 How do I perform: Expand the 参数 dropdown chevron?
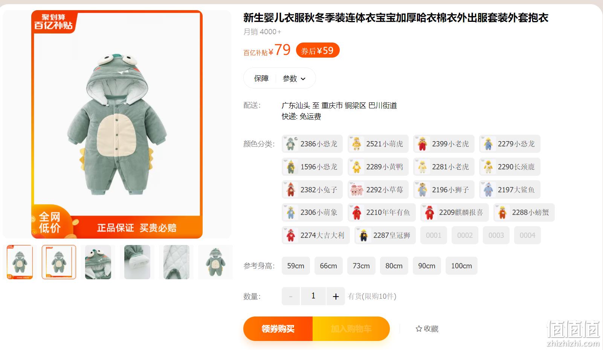click(303, 79)
